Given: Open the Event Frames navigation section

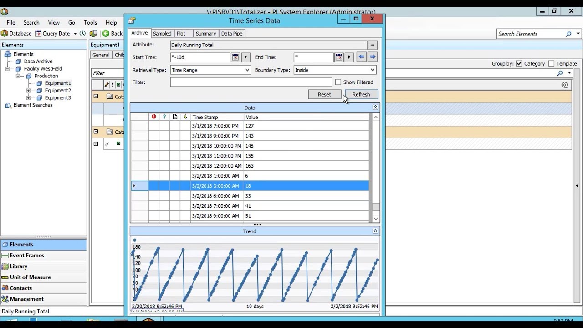Looking at the screenshot, I should (x=43, y=255).
